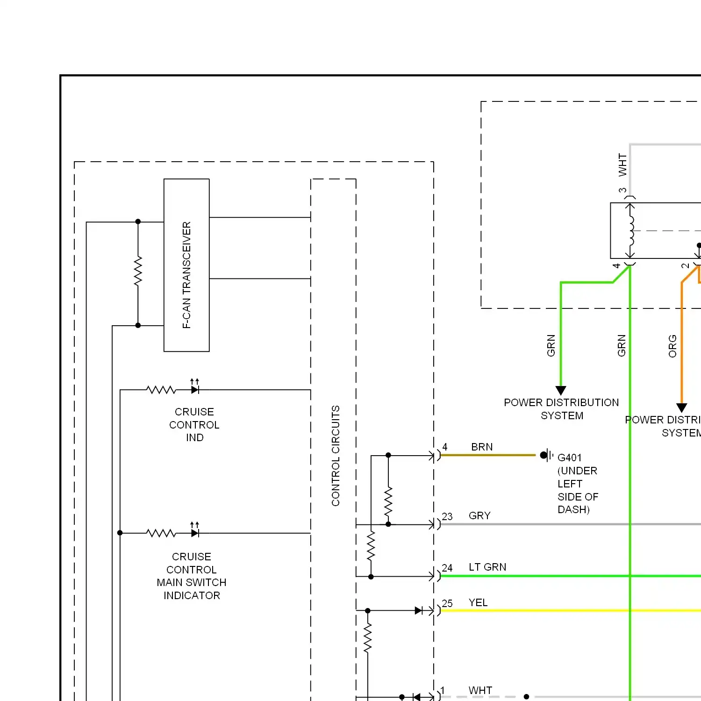Click the diode symbol at pin 25
This screenshot has width=701, height=701.
(419, 610)
